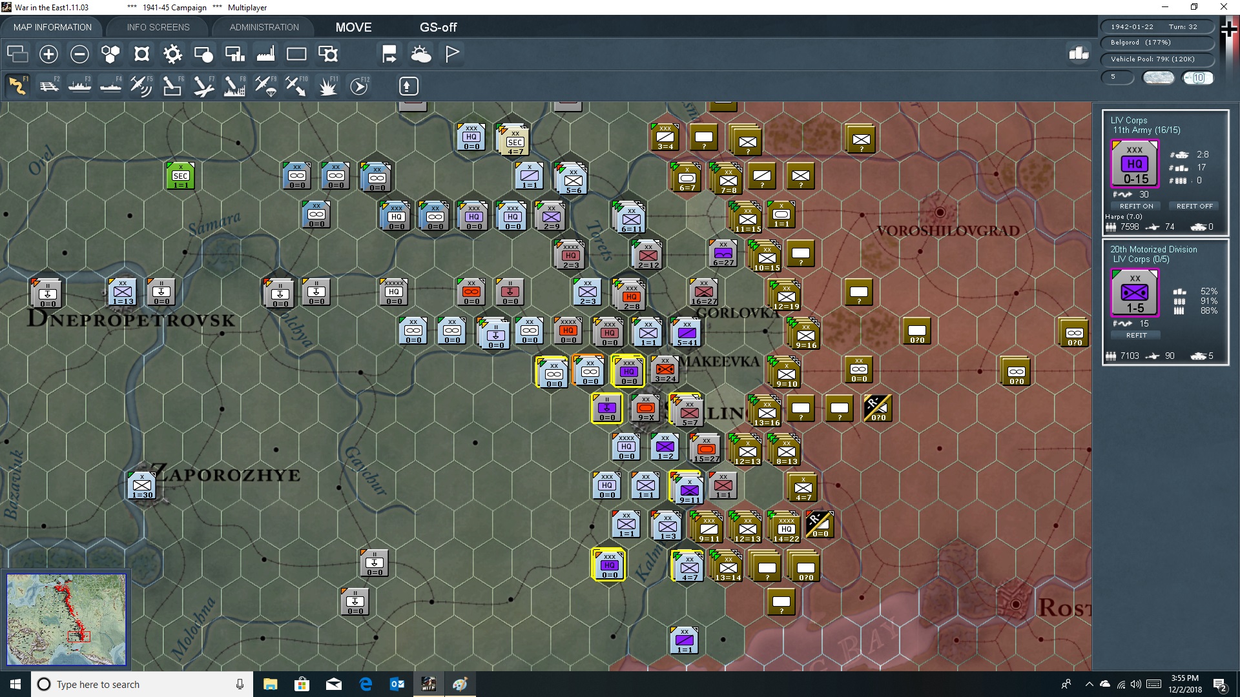Click the arrow-up box icon
This screenshot has width=1240, height=697.
point(408,86)
